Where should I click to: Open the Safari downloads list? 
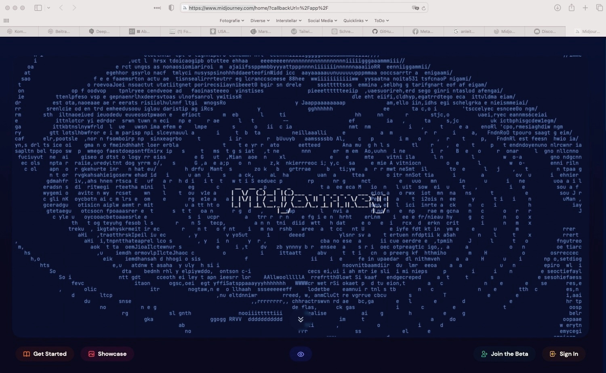(558, 8)
